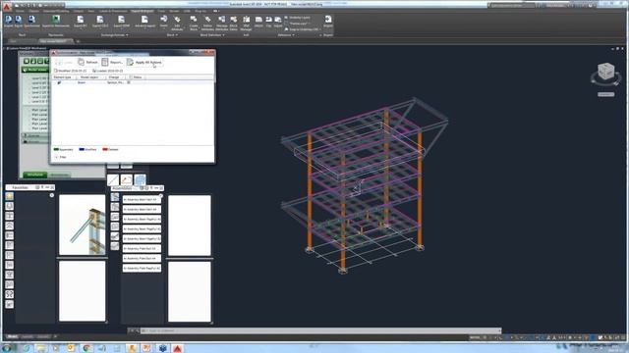Select the brace connection preview thumbnail

(83, 225)
